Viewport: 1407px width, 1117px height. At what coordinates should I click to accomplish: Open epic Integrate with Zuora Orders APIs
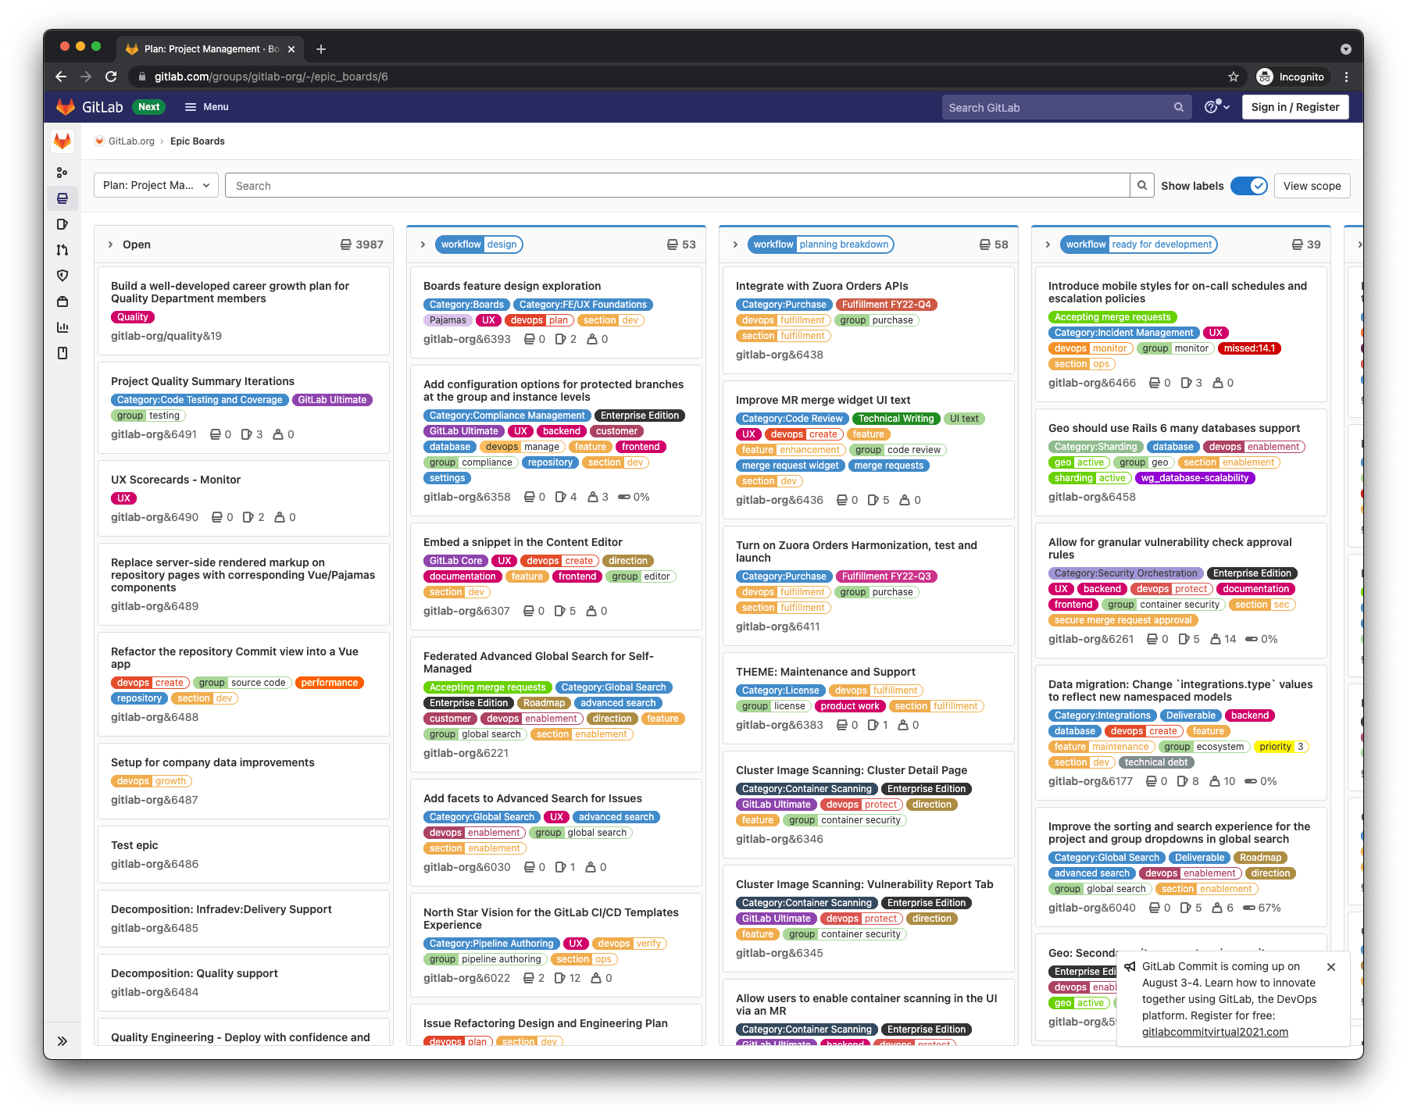click(x=822, y=286)
